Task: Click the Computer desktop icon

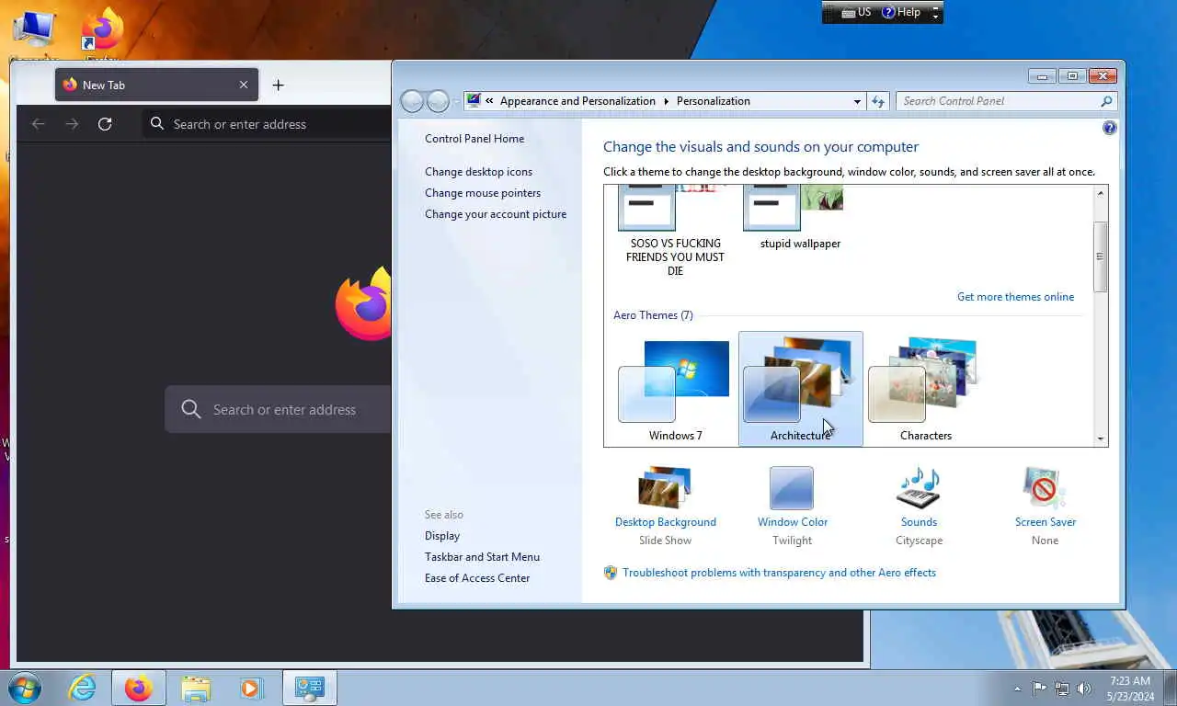Action: [33, 32]
